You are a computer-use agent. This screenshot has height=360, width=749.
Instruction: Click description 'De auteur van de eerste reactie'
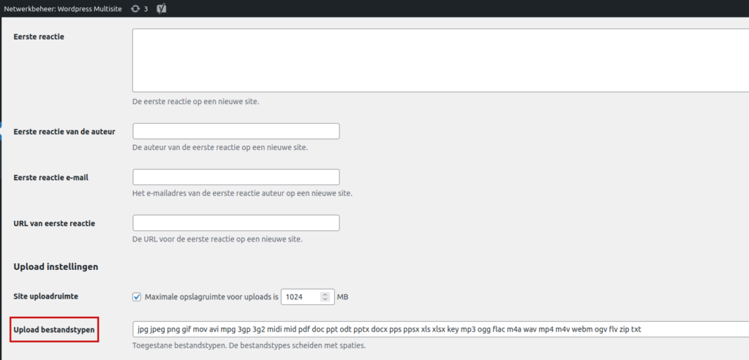coord(220,147)
